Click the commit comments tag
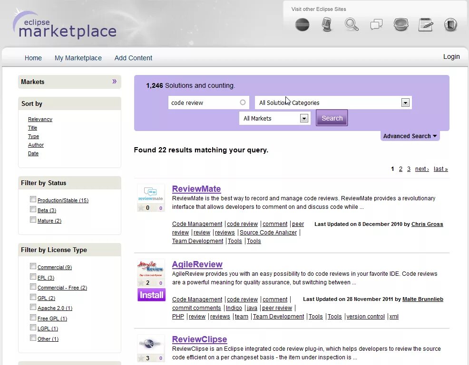This screenshot has height=365, width=469. point(196,308)
